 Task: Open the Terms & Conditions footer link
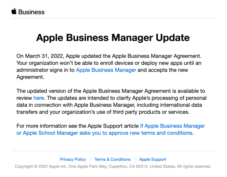click(x=113, y=159)
